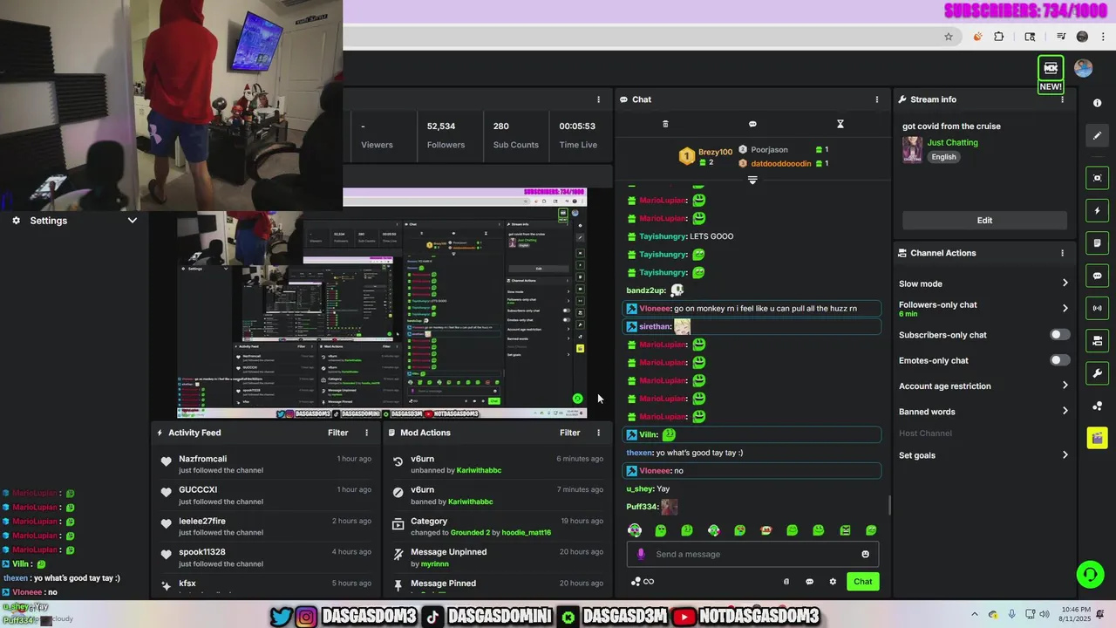
Task: Open Channel Actions three-dot menu
Action: coord(1062,253)
